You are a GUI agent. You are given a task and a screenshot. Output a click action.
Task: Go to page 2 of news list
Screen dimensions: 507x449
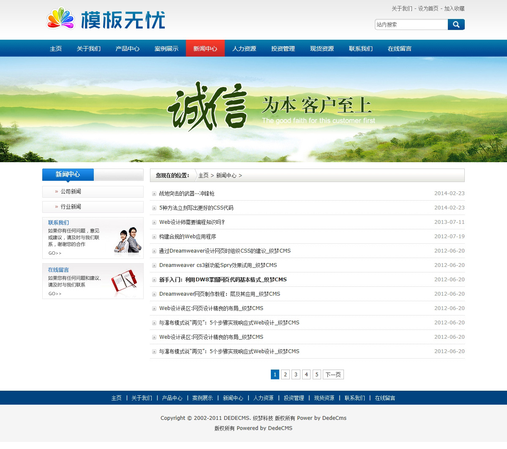pyautogui.click(x=285, y=375)
